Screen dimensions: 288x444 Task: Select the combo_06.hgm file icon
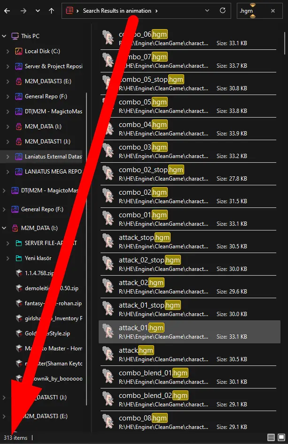coord(109,38)
